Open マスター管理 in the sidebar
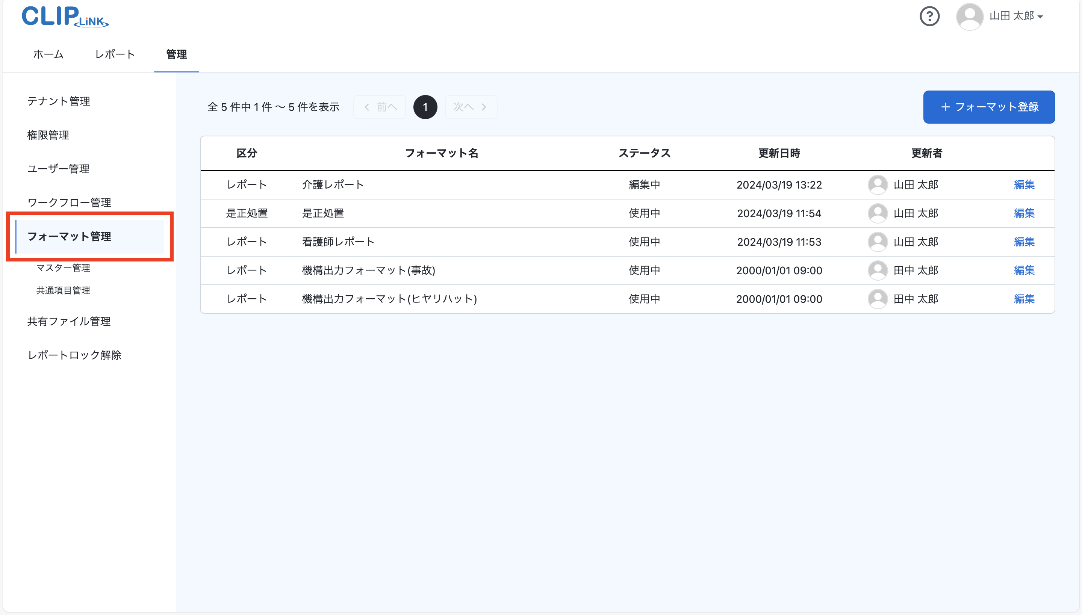The width and height of the screenshot is (1082, 615). [63, 268]
